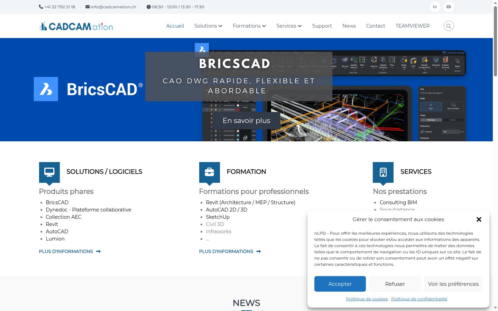Image resolution: width=498 pixels, height=311 pixels.
Task: Go to the Accueil page
Action: [x=175, y=26]
